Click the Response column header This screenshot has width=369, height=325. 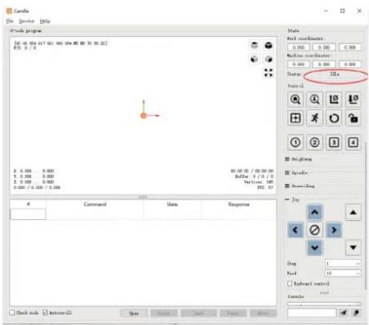point(239,204)
